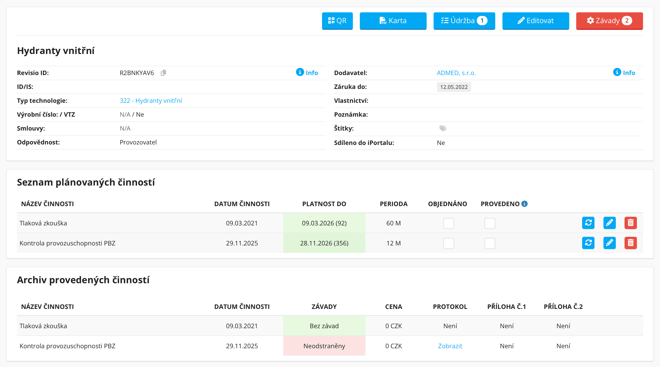The image size is (660, 367).
Task: Open the Karta PDF button
Action: click(x=393, y=21)
